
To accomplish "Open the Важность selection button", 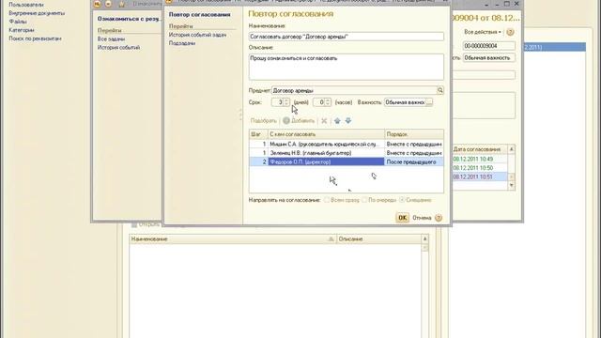I will click(429, 102).
